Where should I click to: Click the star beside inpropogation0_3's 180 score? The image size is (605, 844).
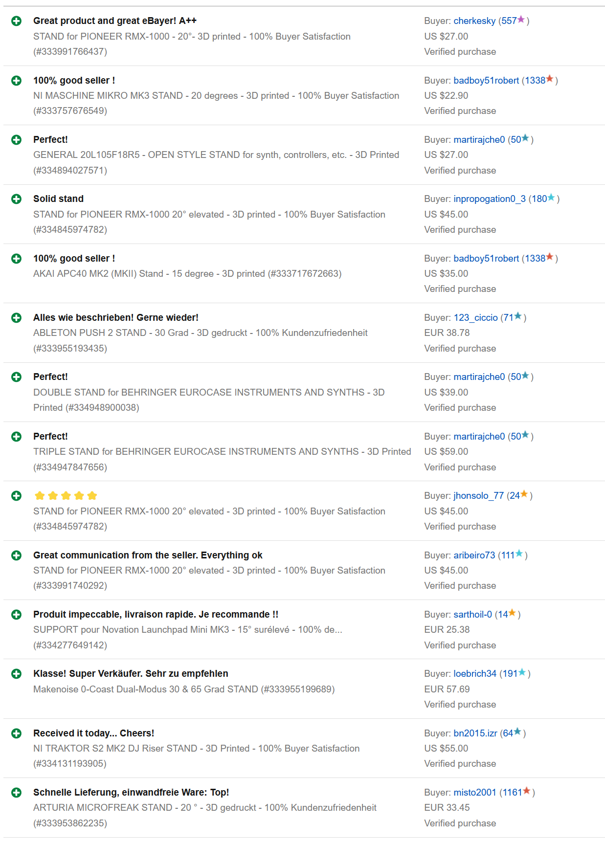pyautogui.click(x=551, y=198)
